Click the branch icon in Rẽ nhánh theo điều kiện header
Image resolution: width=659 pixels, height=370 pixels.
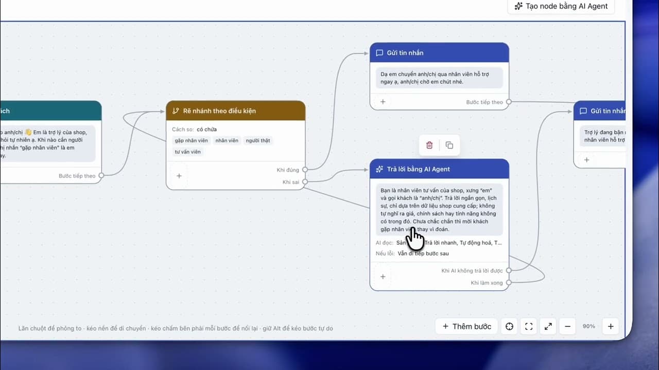(176, 111)
